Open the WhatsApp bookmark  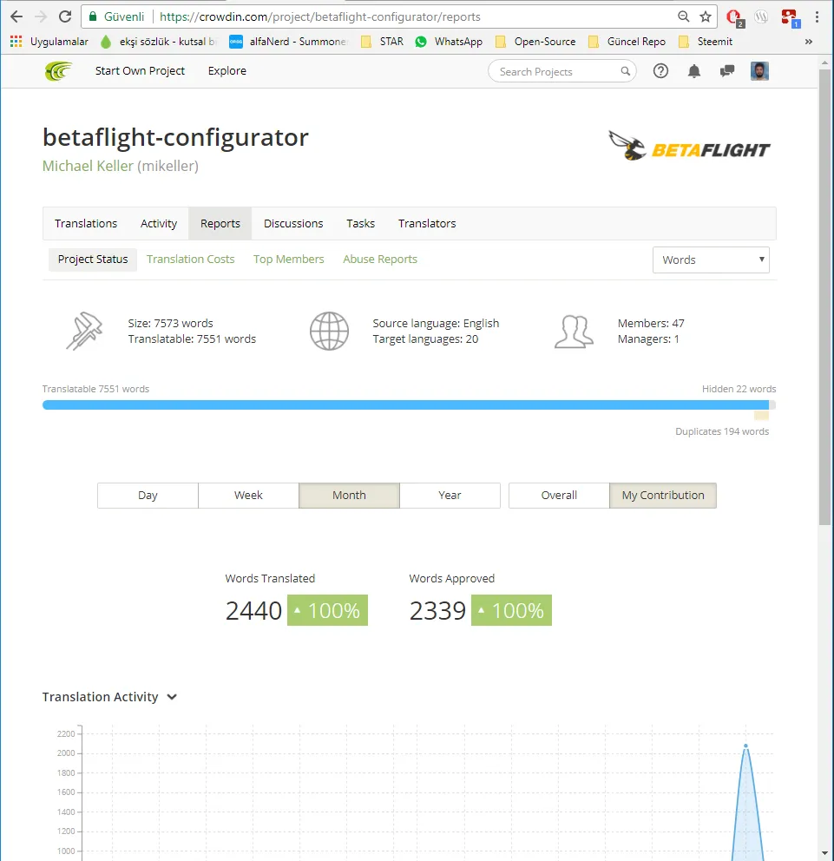tap(449, 41)
